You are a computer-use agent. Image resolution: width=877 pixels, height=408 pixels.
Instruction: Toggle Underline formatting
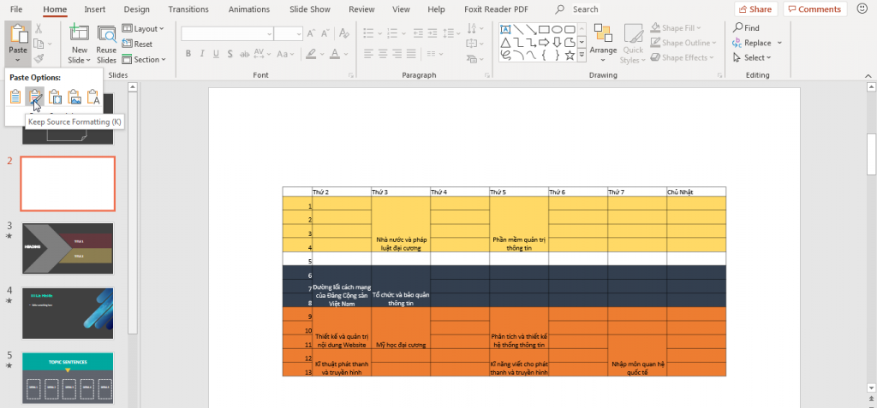point(216,54)
